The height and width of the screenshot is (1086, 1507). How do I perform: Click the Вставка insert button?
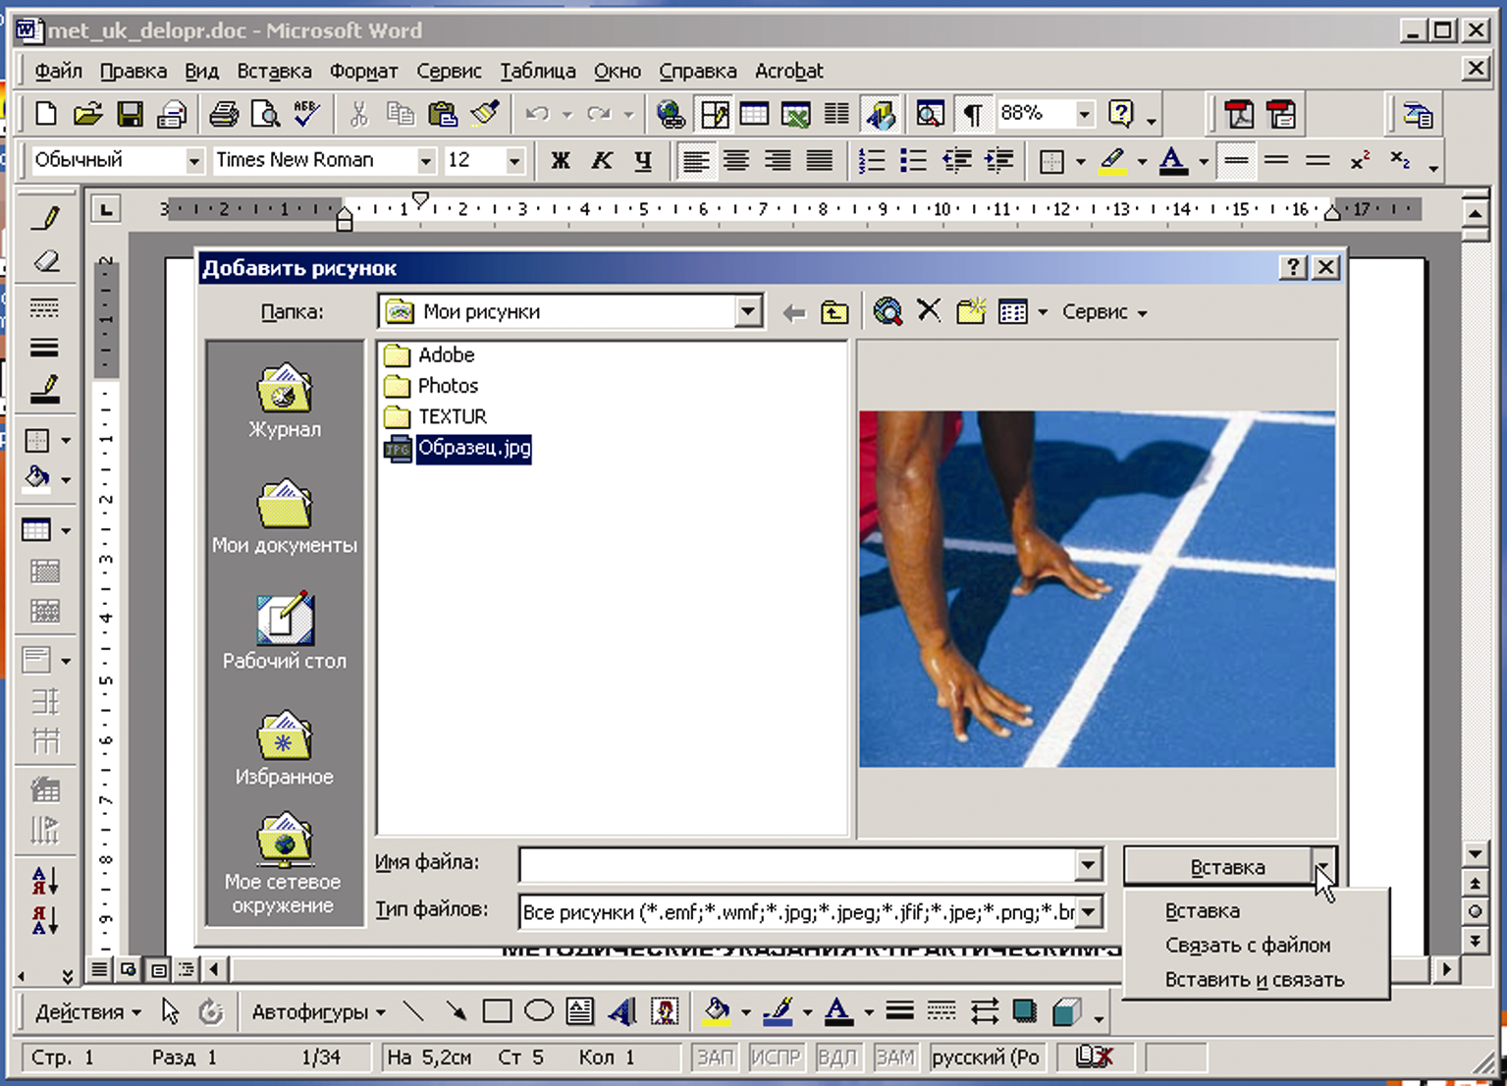pos(1218,867)
